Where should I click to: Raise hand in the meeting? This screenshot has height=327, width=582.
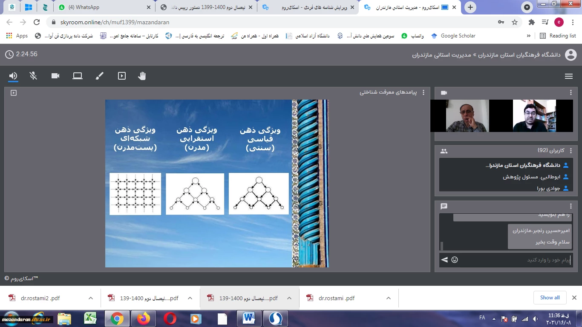[x=142, y=76]
